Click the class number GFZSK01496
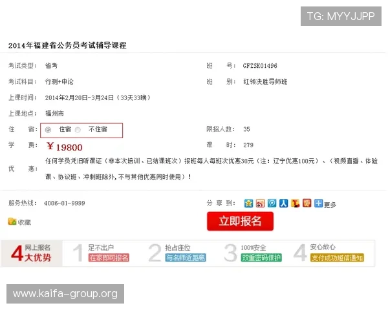 pyautogui.click(x=260, y=66)
